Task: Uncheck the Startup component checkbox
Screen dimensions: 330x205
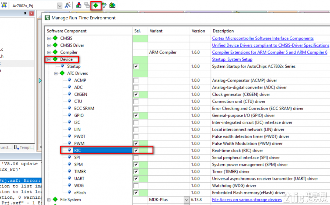Action: click(x=136, y=66)
